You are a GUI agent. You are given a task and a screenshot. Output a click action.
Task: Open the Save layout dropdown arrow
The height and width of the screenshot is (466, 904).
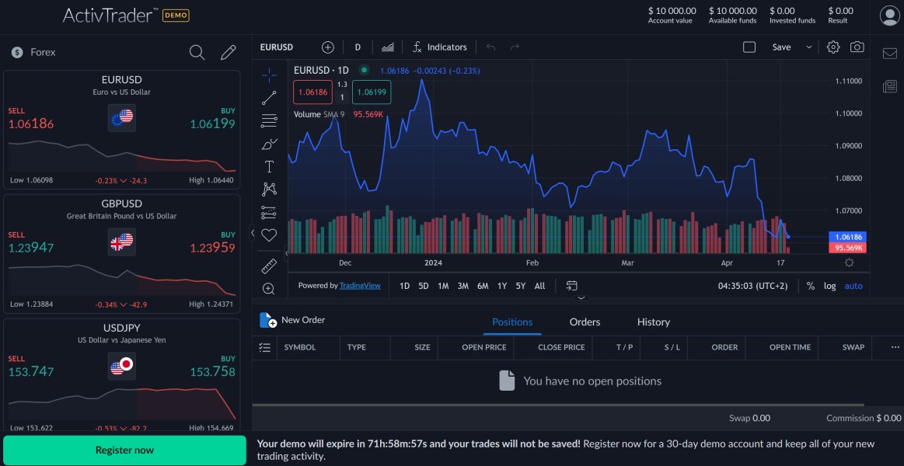[x=808, y=47]
